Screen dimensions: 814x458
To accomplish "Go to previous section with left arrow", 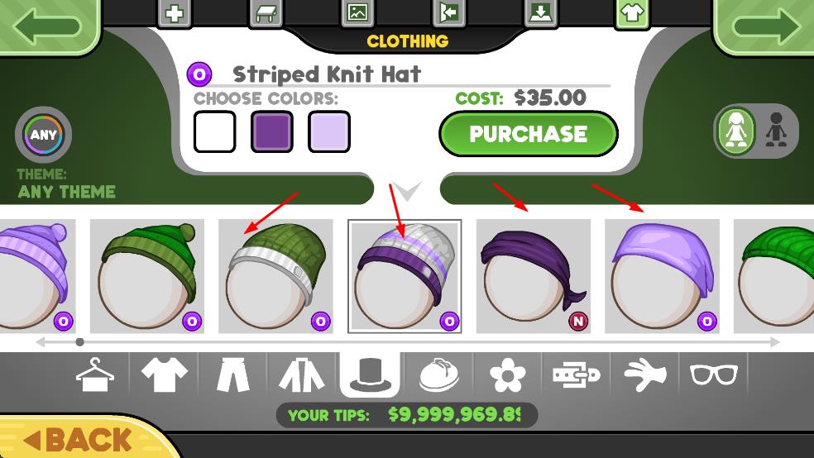I will pos(50,26).
